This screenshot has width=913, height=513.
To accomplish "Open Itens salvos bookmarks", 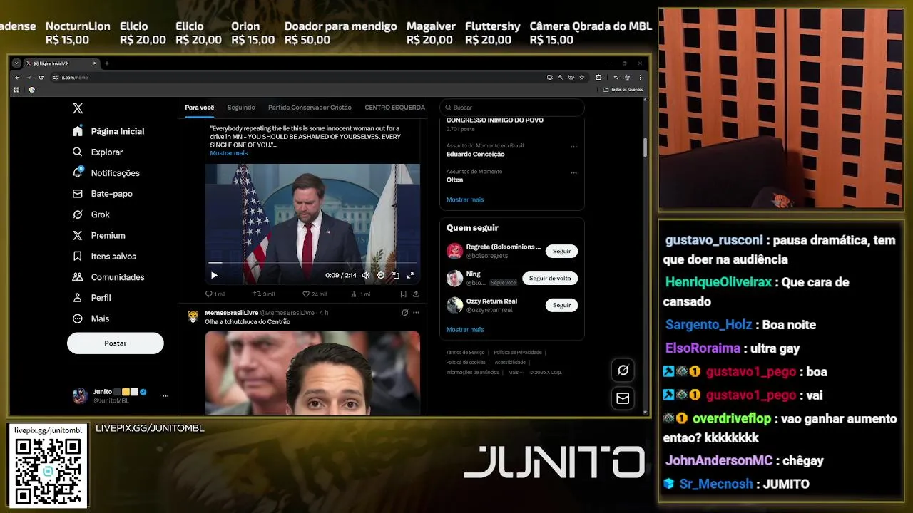I will coord(104,256).
